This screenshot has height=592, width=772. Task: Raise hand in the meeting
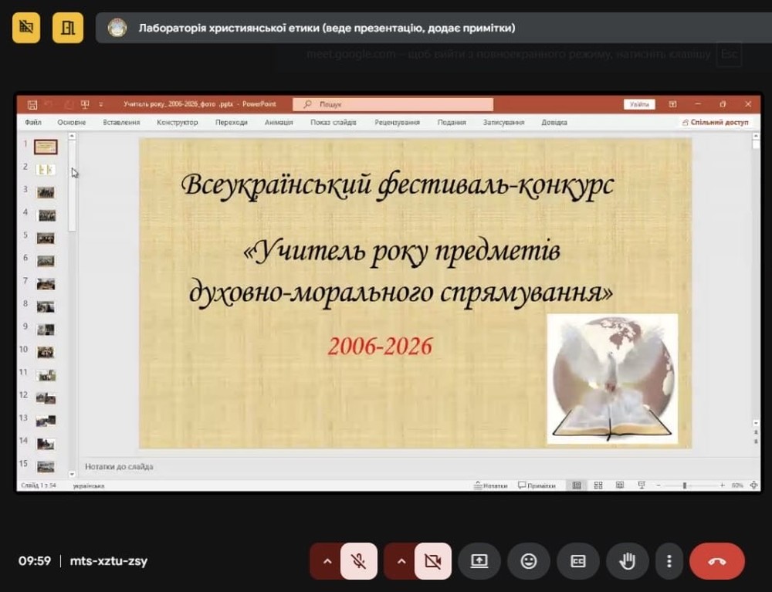coord(628,561)
